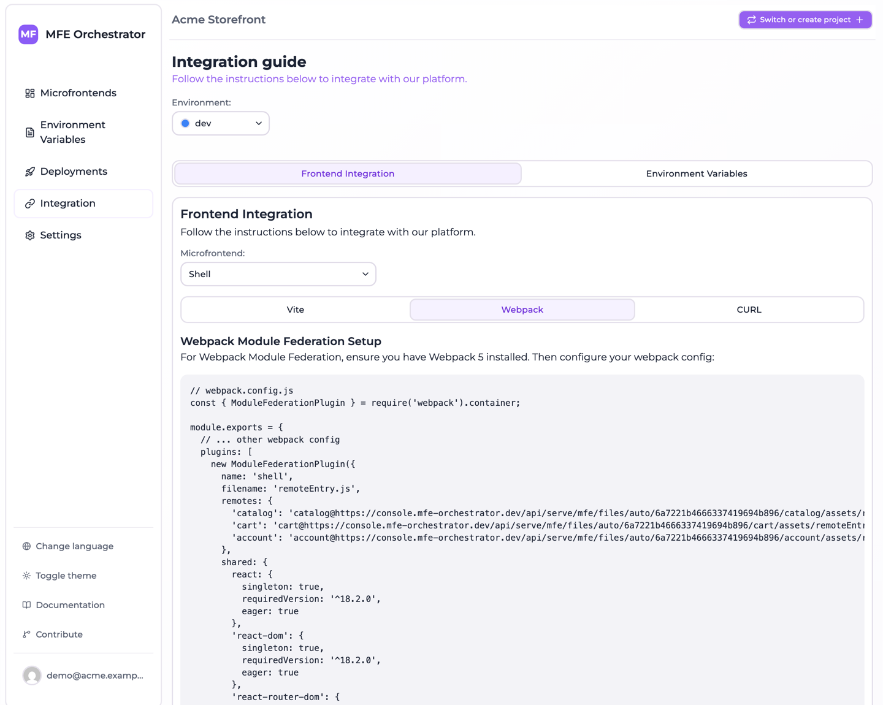Click the MFE Orchestrator brand name
The image size is (883, 705).
[96, 34]
